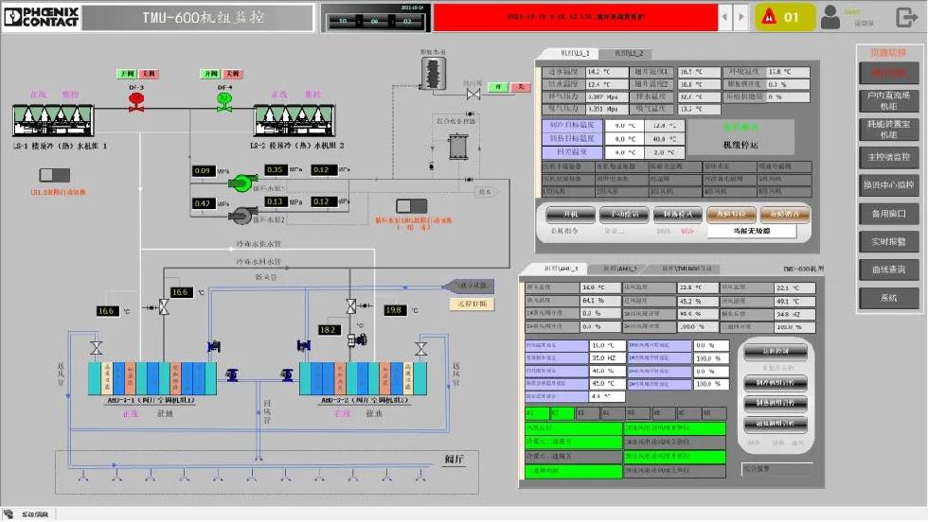Select the valve actuator below 18.2 reading
This screenshot has height=522, width=928.
pyautogui.click(x=358, y=339)
